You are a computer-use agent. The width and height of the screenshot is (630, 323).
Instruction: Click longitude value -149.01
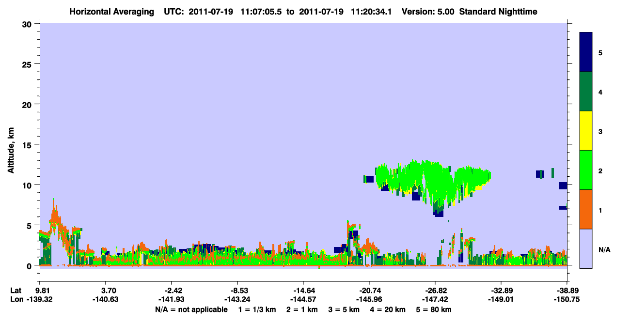click(x=501, y=300)
